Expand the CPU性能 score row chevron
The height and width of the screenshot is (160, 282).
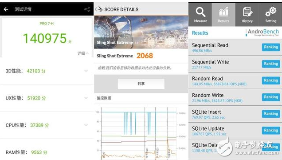click(86, 125)
